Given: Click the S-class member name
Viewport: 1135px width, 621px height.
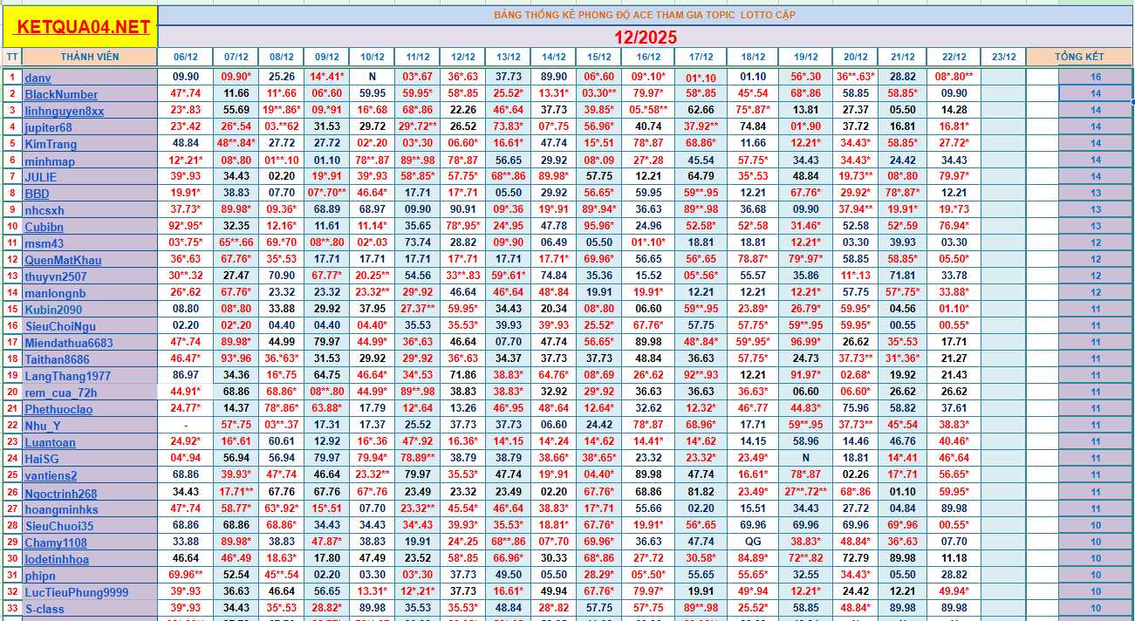Looking at the screenshot, I should tap(44, 609).
